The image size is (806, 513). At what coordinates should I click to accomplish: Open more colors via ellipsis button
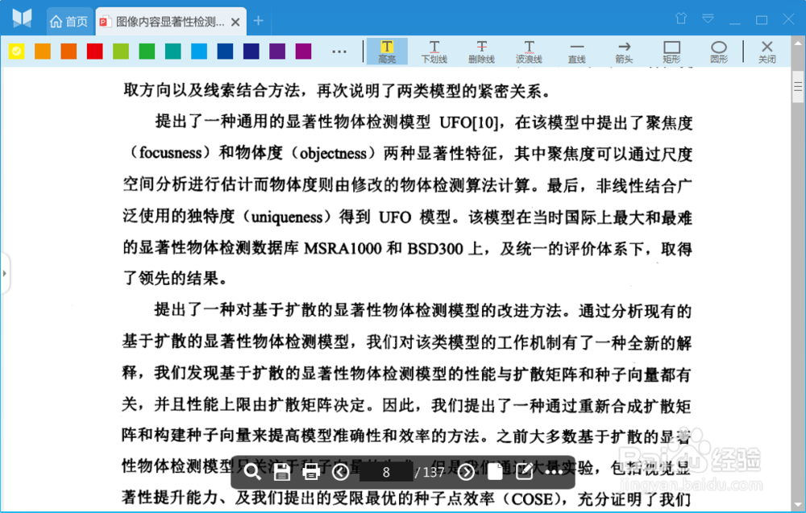pyautogui.click(x=339, y=52)
